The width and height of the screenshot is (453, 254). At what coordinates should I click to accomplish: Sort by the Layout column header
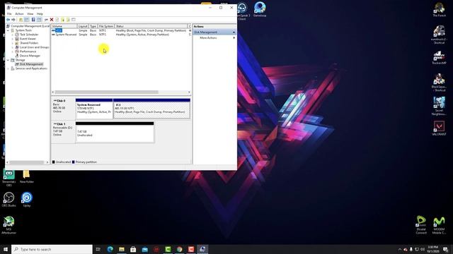tap(83, 26)
